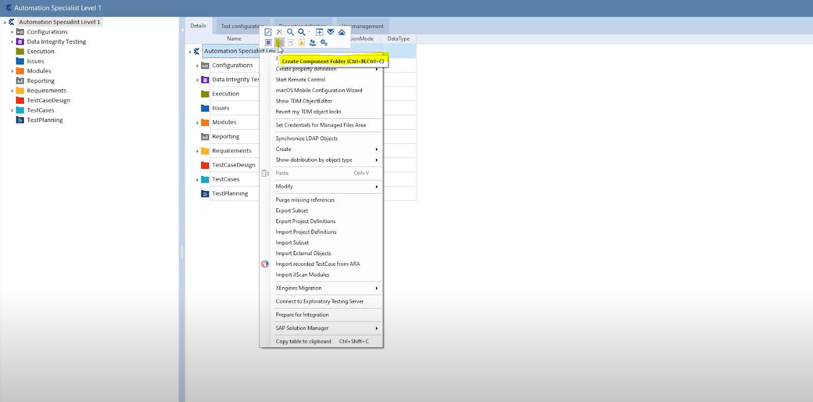Click the Rename pencil icon in mini toolbar

pyautogui.click(x=268, y=32)
